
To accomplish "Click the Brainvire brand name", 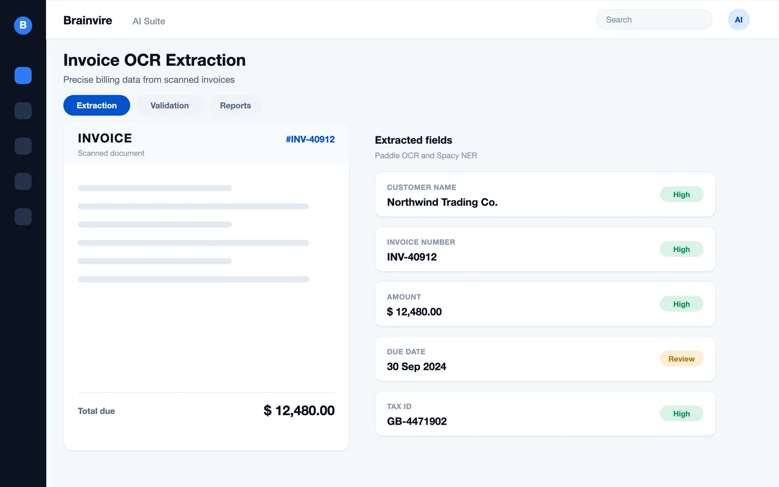I will (x=88, y=21).
